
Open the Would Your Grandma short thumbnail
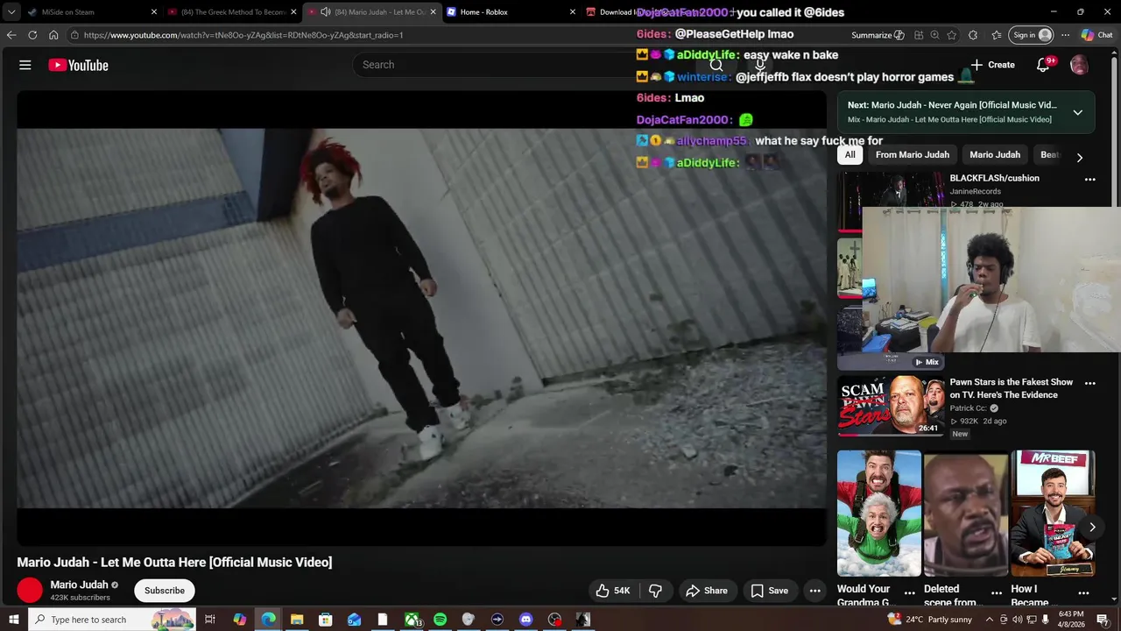878,514
